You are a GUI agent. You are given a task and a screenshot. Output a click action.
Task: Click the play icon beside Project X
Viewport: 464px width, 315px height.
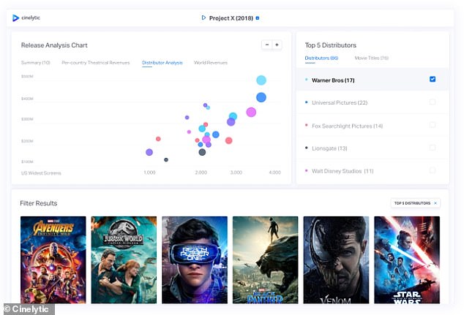tap(203, 18)
